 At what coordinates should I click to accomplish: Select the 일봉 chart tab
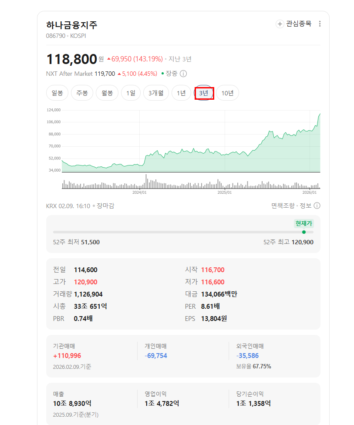click(x=57, y=93)
